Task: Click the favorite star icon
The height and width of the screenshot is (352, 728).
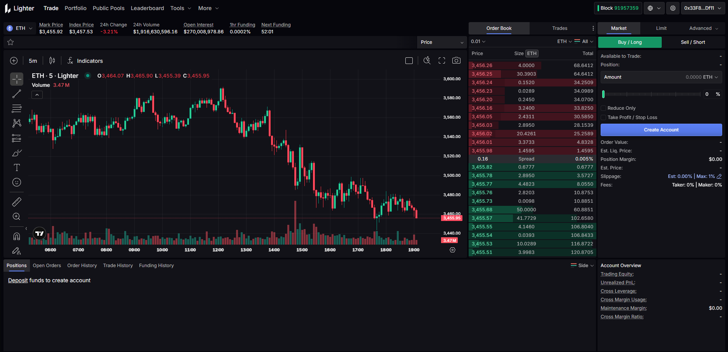Action: [x=10, y=42]
